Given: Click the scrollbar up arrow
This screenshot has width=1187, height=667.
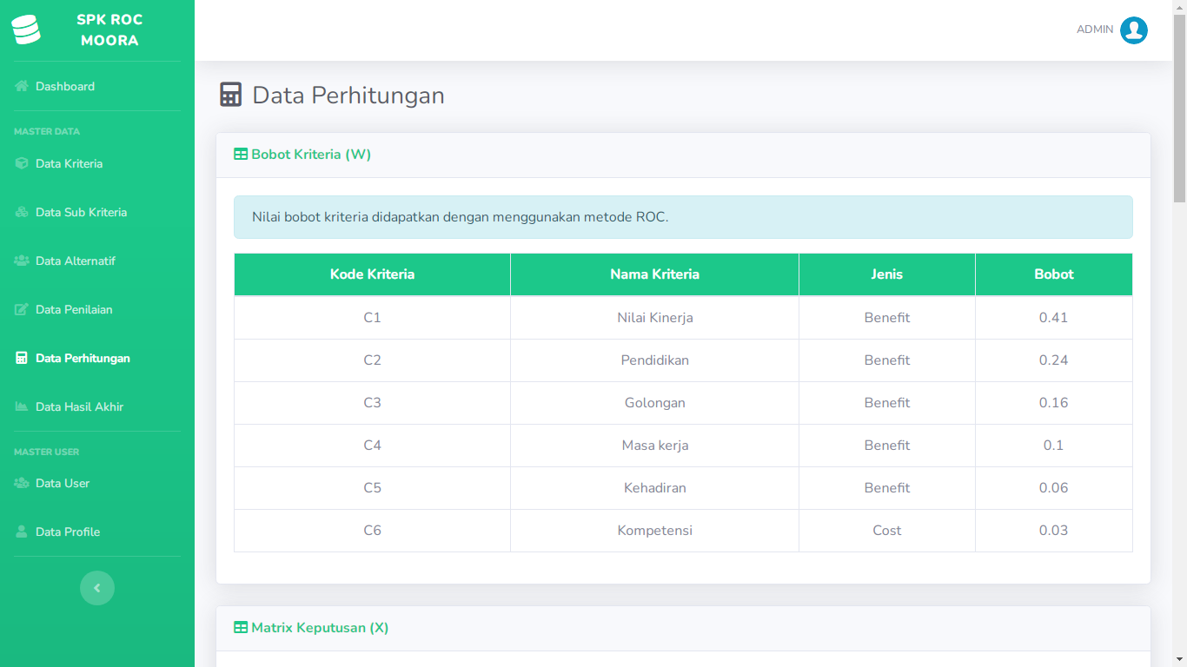Looking at the screenshot, I should 1179,7.
